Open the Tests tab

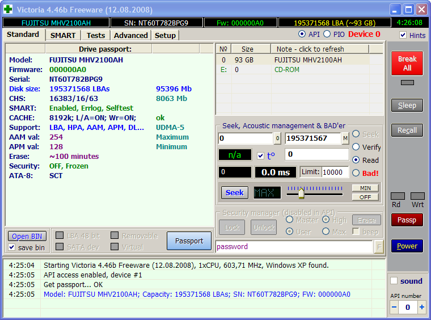pyautogui.click(x=96, y=36)
